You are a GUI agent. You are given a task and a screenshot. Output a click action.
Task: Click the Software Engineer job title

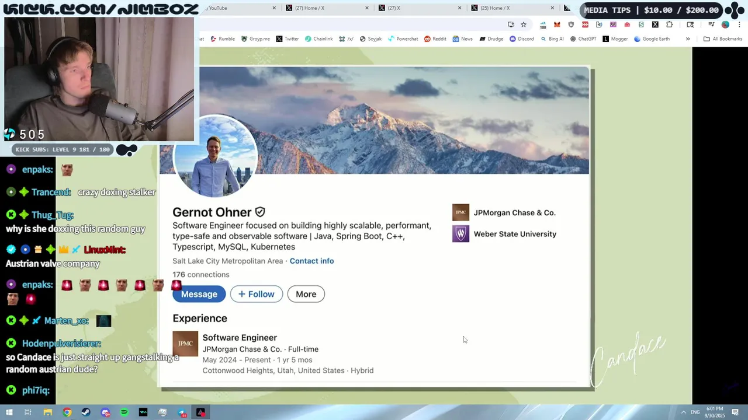(x=240, y=338)
